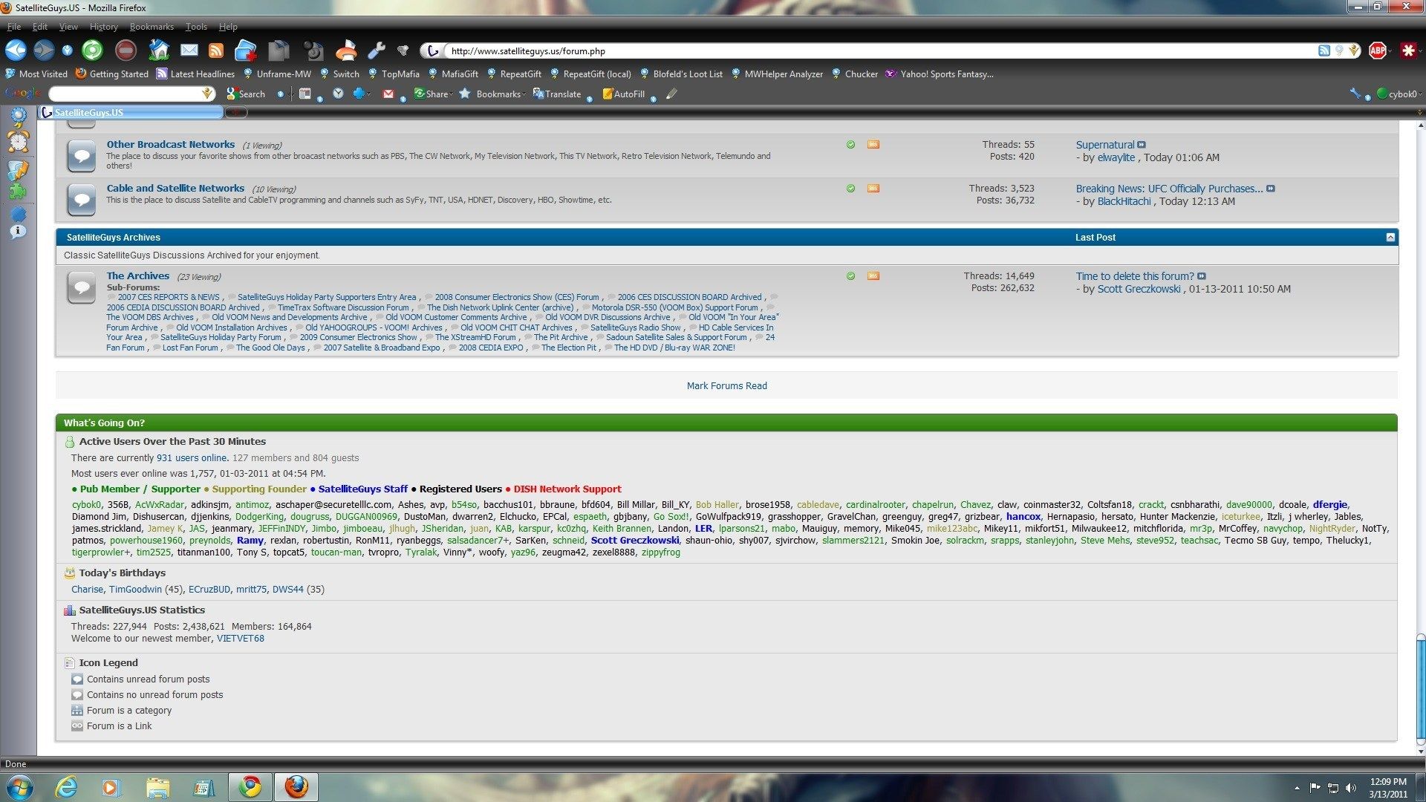This screenshot has height=802, width=1426.
Task: Collapse the SatelliteGuys Archives category section
Action: coord(1390,237)
